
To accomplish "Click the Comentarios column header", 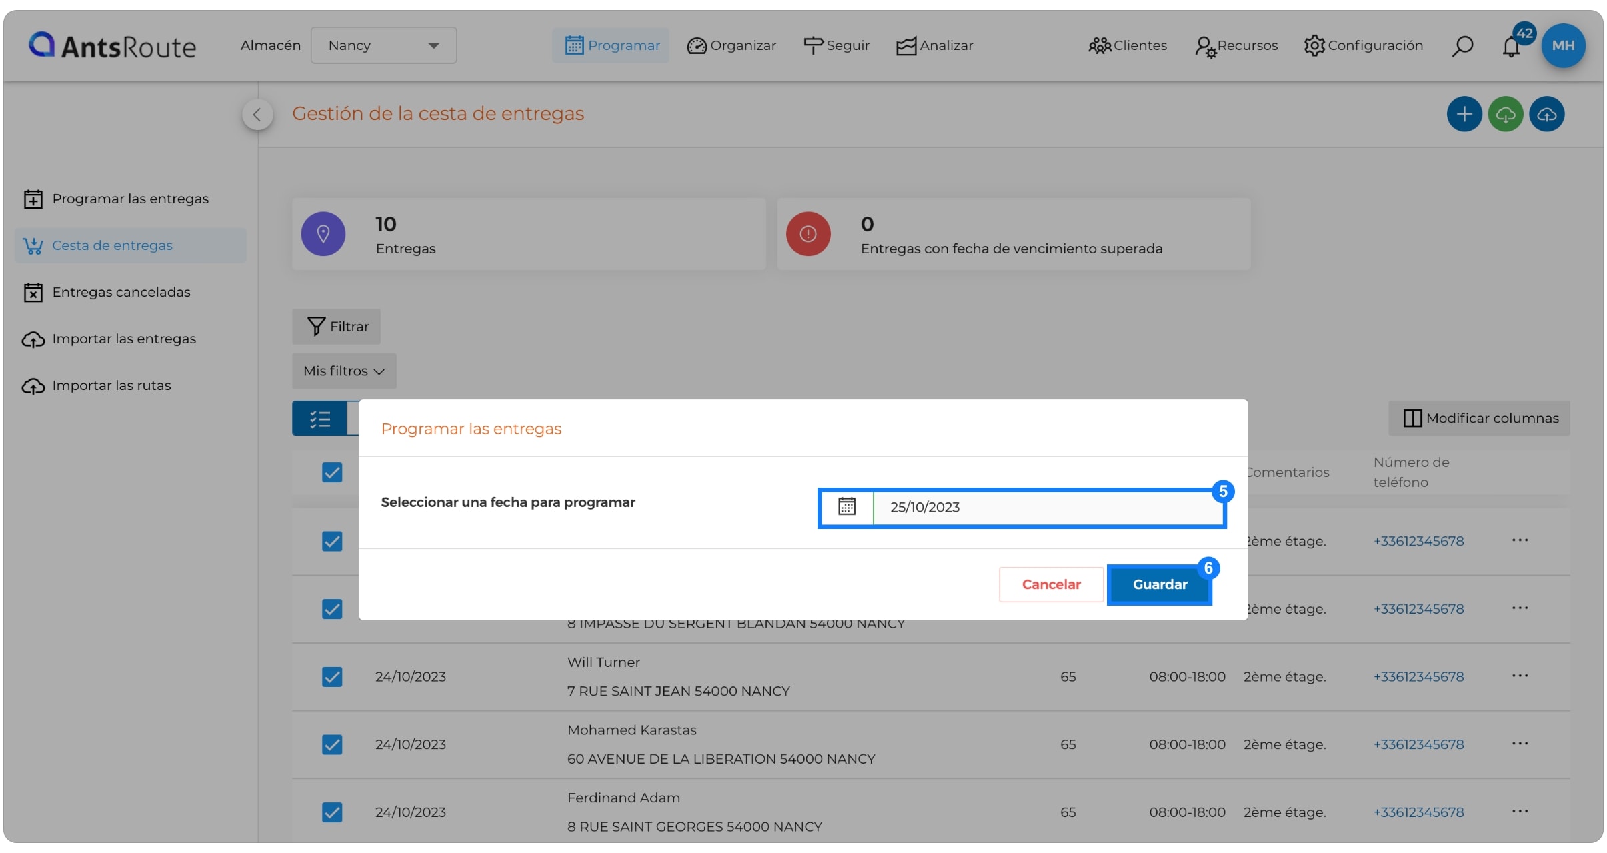I will coord(1288,472).
